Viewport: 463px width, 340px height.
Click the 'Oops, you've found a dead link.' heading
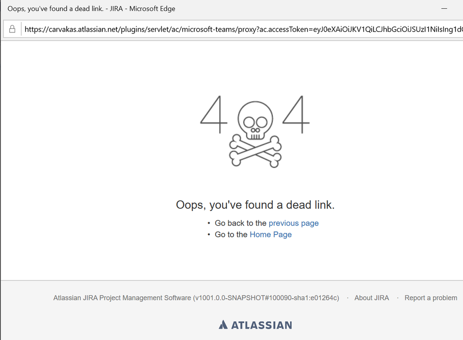click(255, 205)
